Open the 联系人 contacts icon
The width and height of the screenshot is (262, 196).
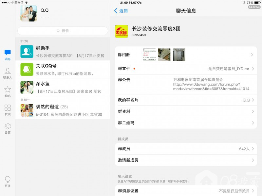pyautogui.click(x=8, y=71)
